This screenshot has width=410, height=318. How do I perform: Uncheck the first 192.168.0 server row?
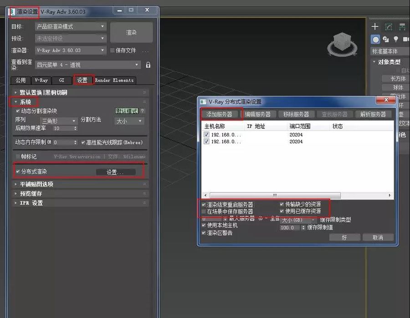coord(206,135)
